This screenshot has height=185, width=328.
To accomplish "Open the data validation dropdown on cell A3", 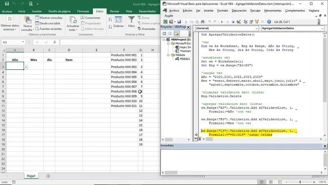I will pos(26,67).
